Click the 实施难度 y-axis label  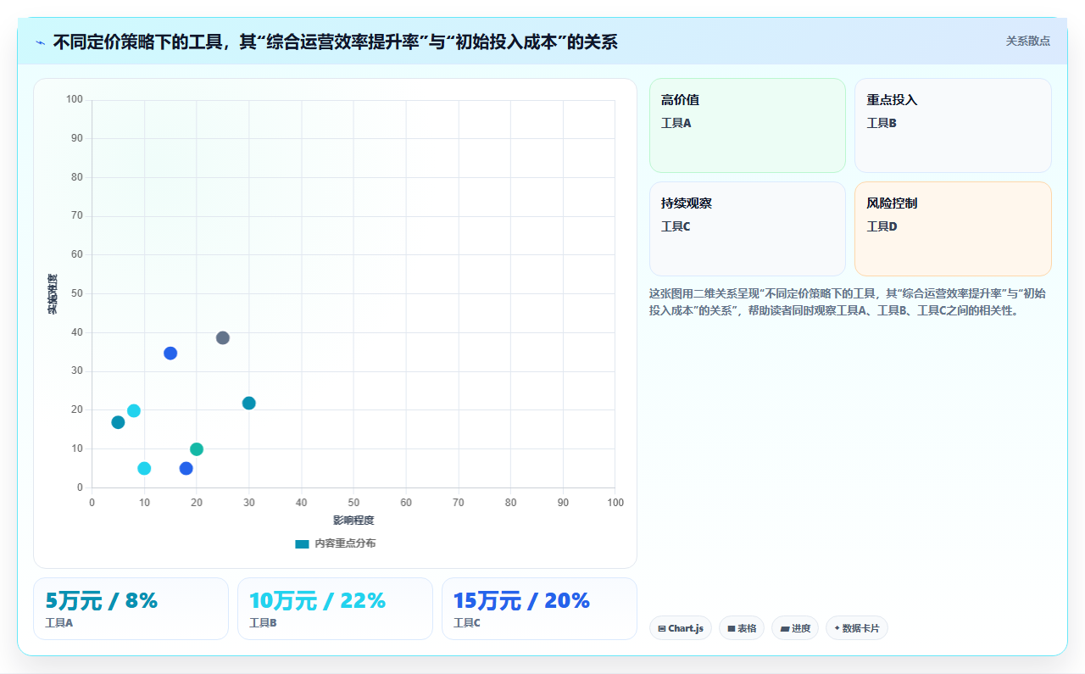53,294
